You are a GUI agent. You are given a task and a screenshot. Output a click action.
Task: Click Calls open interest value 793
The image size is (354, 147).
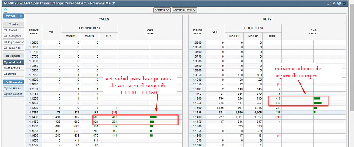96,131
